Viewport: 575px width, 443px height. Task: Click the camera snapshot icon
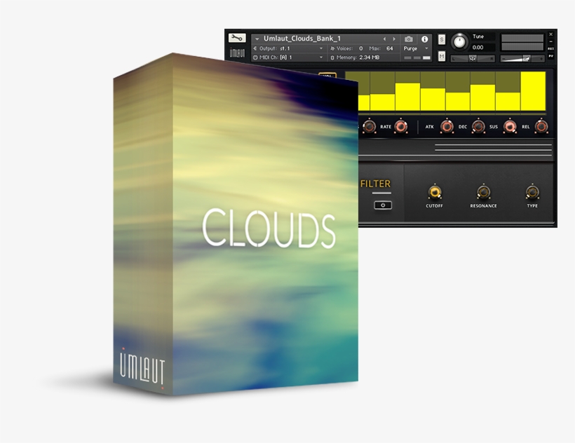(x=409, y=38)
